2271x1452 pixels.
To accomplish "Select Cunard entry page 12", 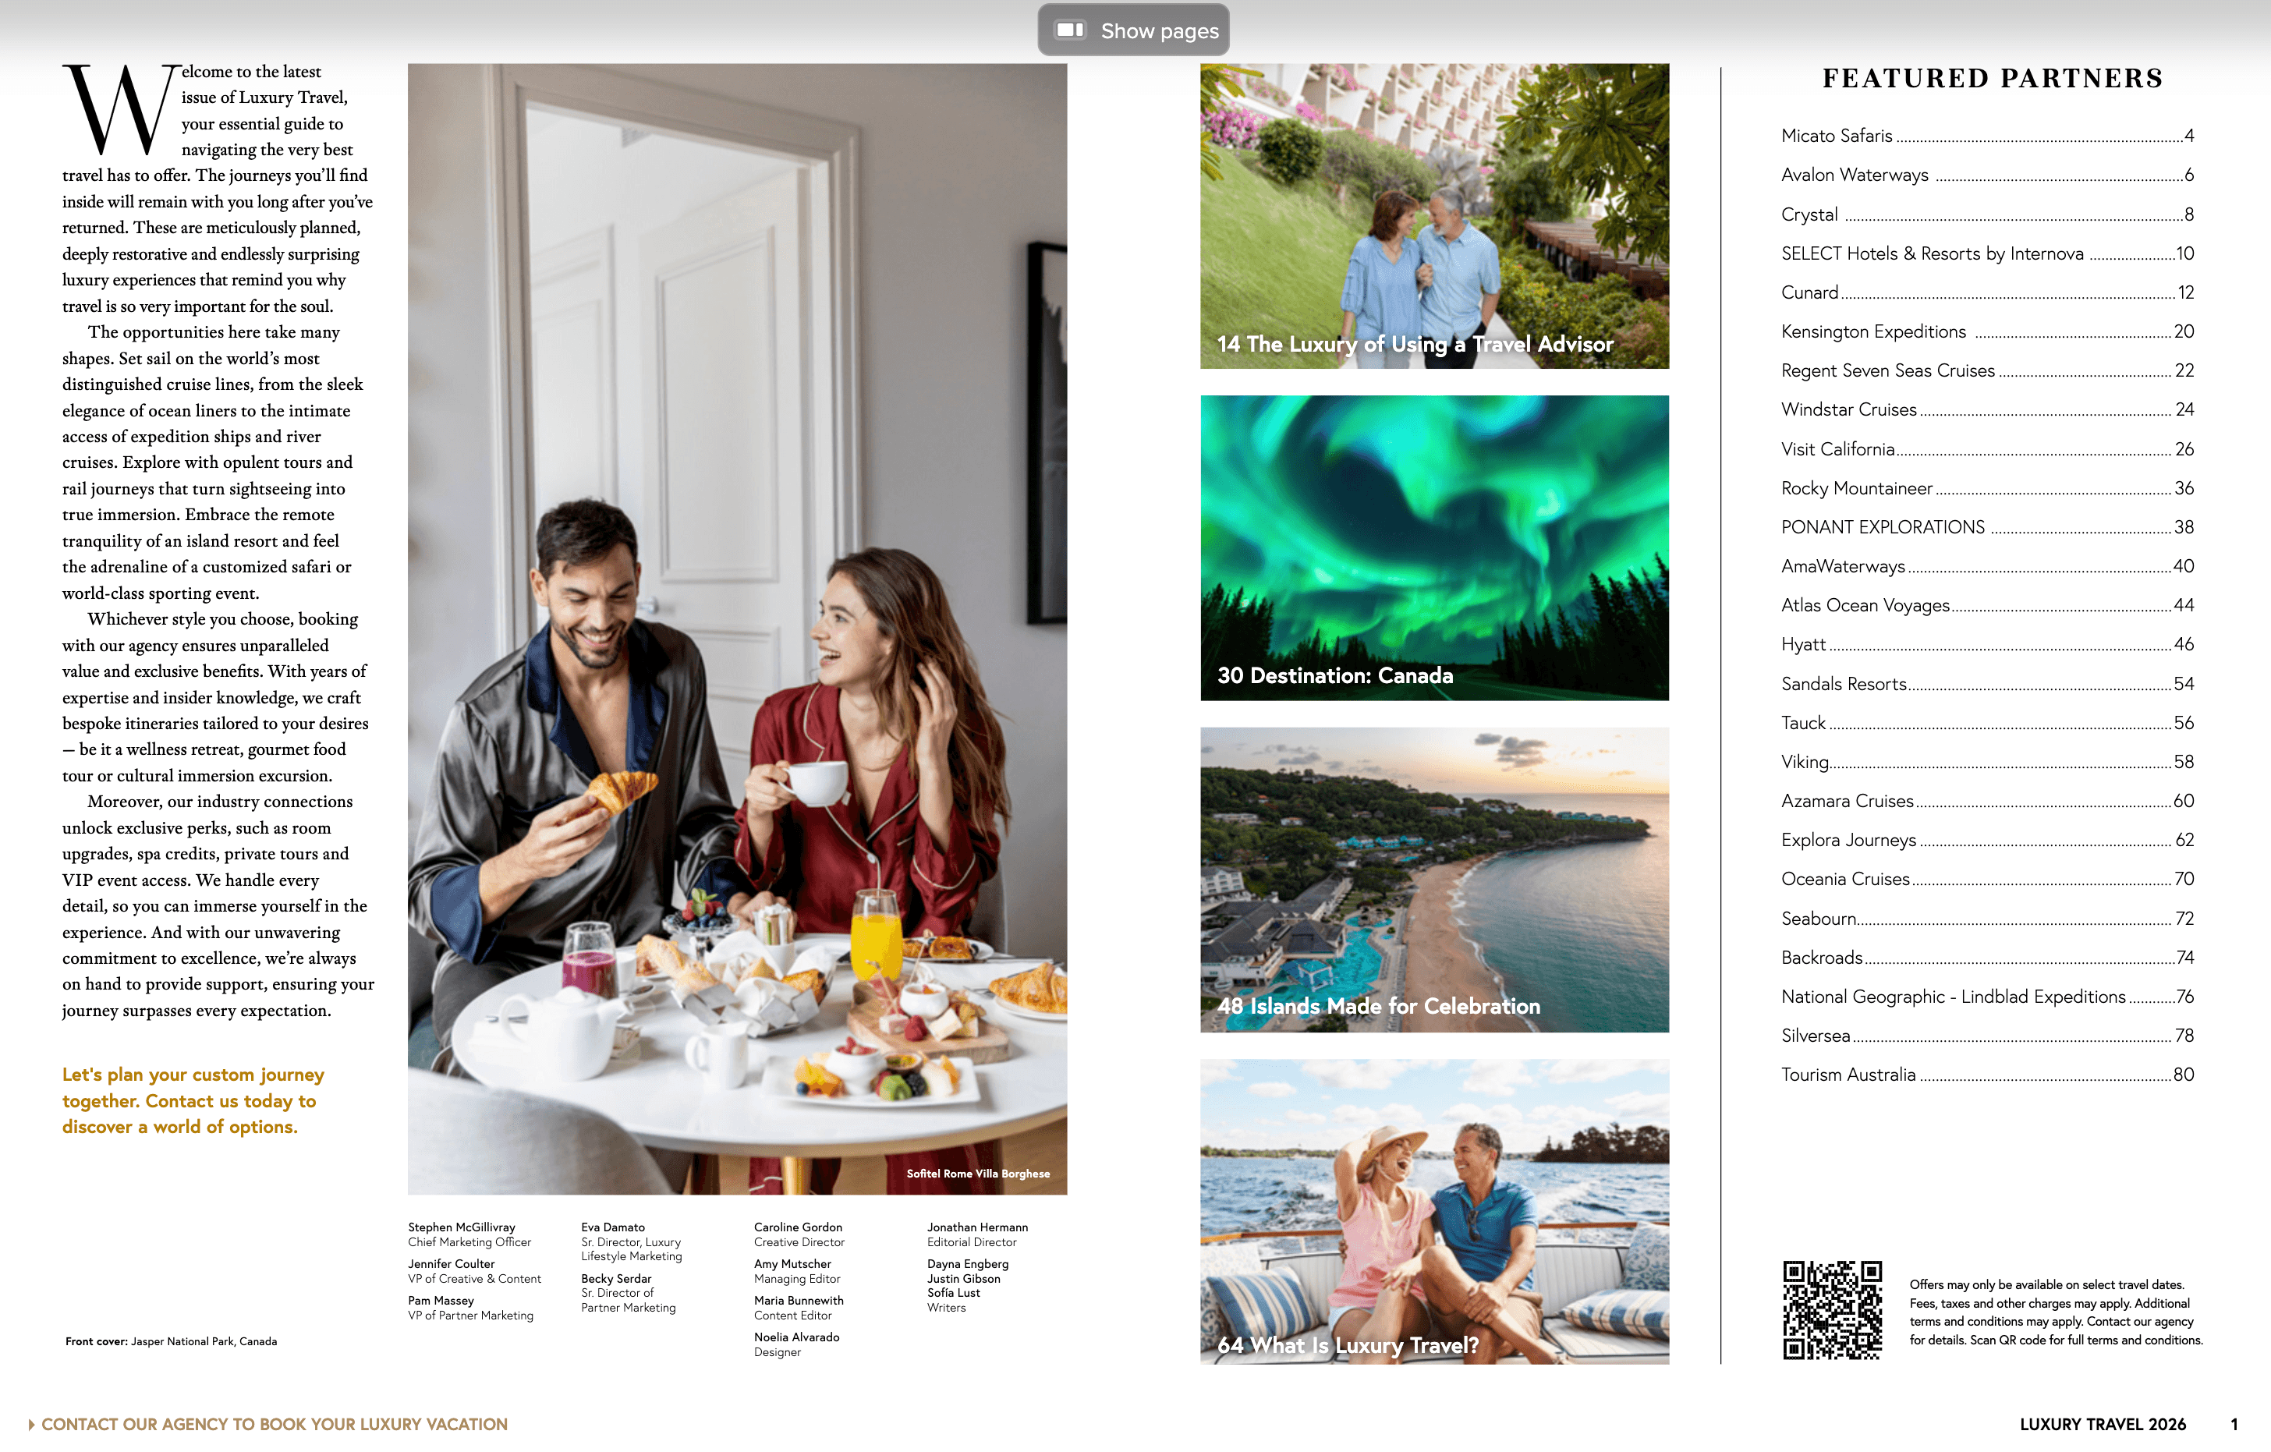I will [1987, 292].
